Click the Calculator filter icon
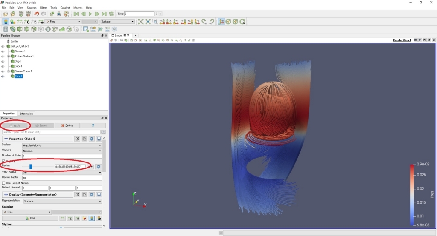The image size is (437, 236). 6,29
